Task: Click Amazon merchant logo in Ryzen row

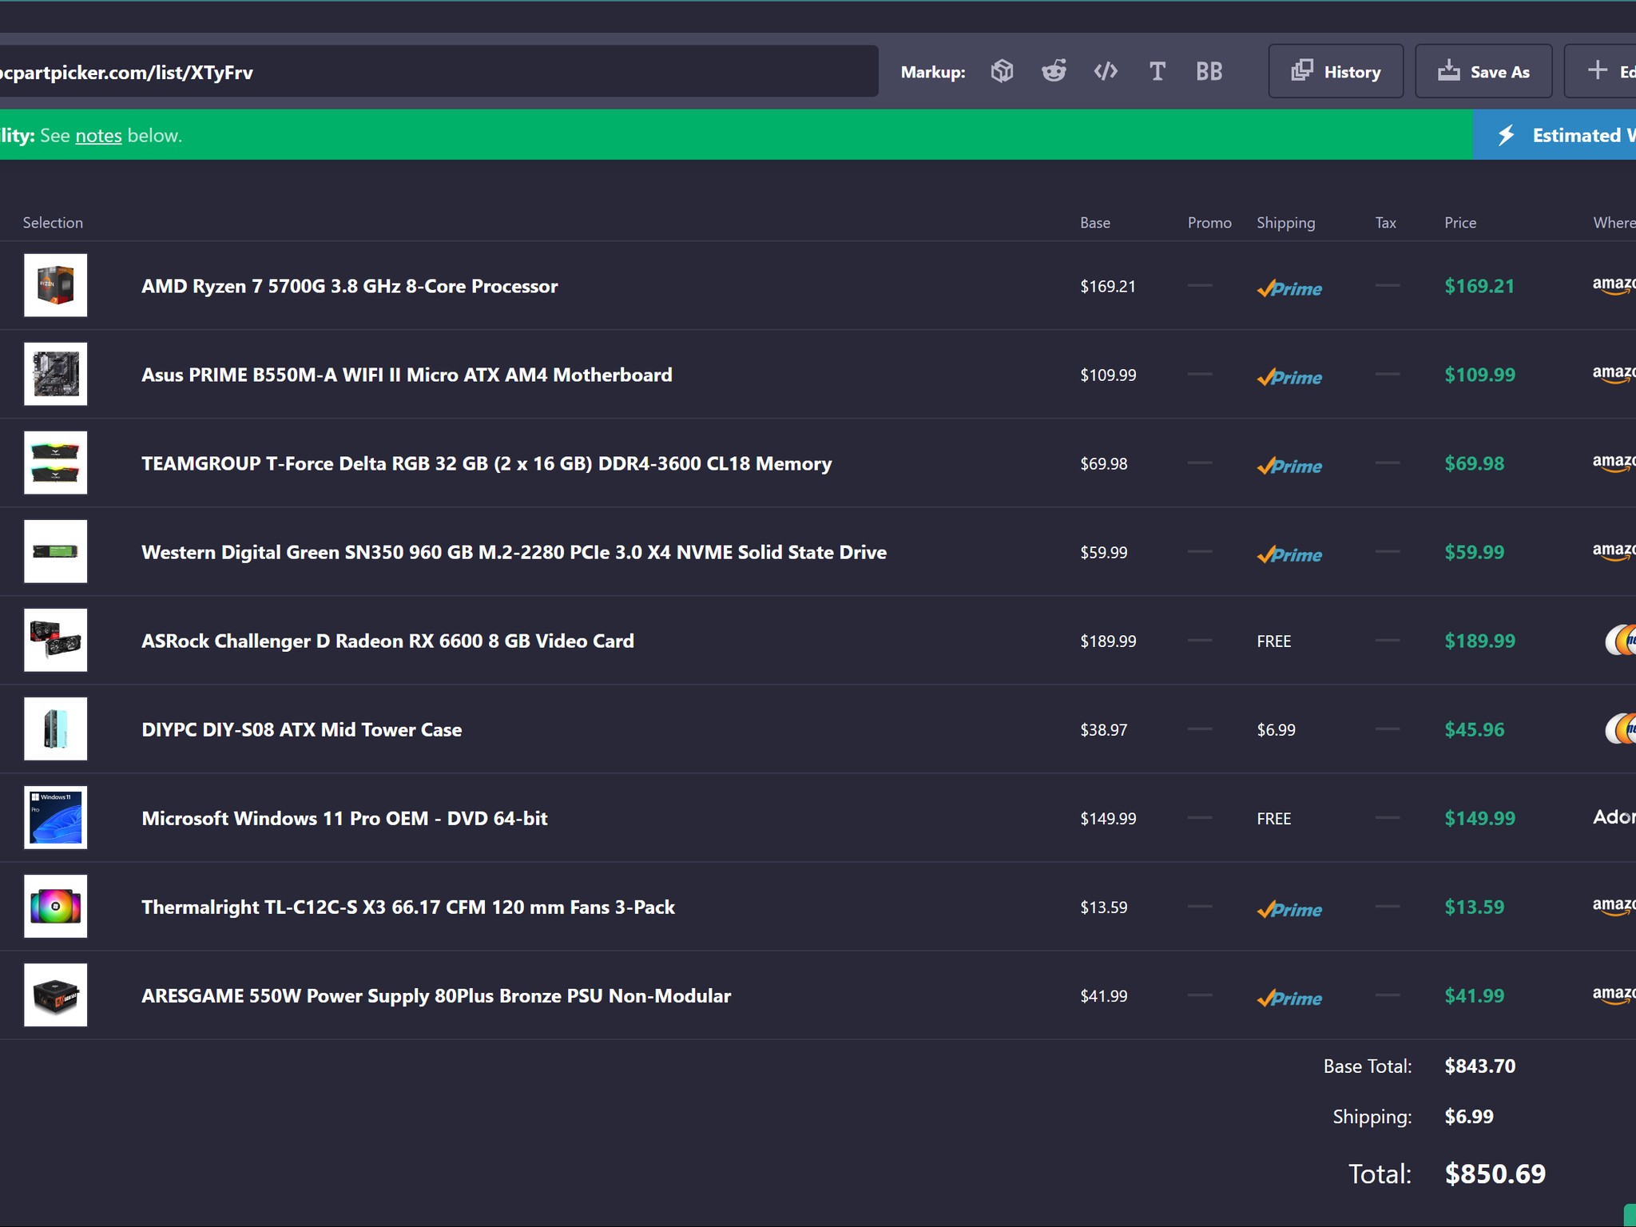Action: click(x=1614, y=285)
